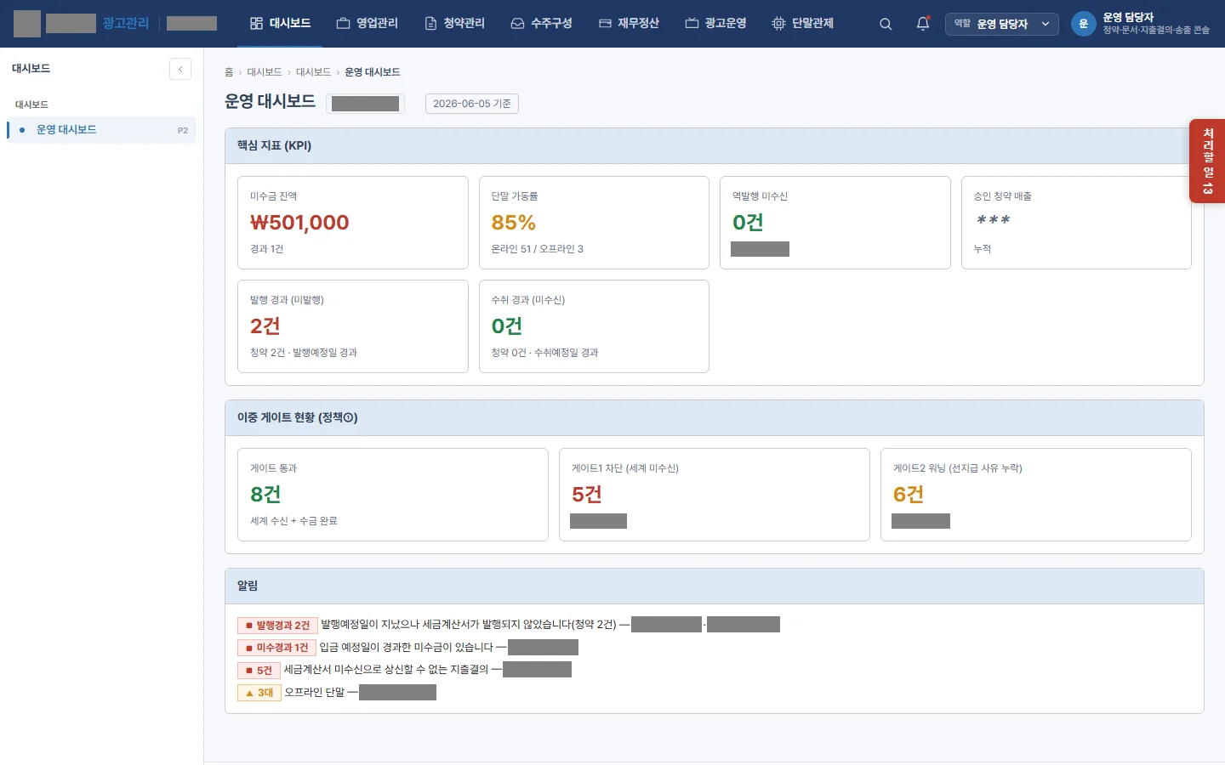The height and width of the screenshot is (765, 1225).
Task: Open the 영업관리 menu
Action: [x=367, y=23]
